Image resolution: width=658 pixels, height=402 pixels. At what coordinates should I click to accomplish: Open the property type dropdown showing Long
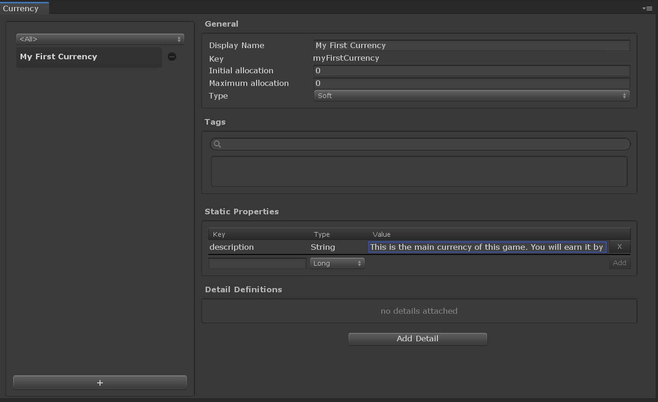click(337, 263)
